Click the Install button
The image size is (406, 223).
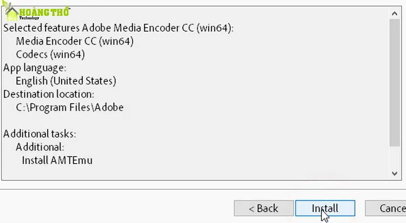pyautogui.click(x=325, y=208)
